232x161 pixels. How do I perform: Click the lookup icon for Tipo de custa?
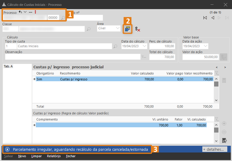(115, 46)
